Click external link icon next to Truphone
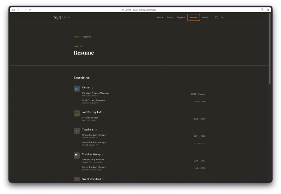281x194 pixels. tap(96, 130)
